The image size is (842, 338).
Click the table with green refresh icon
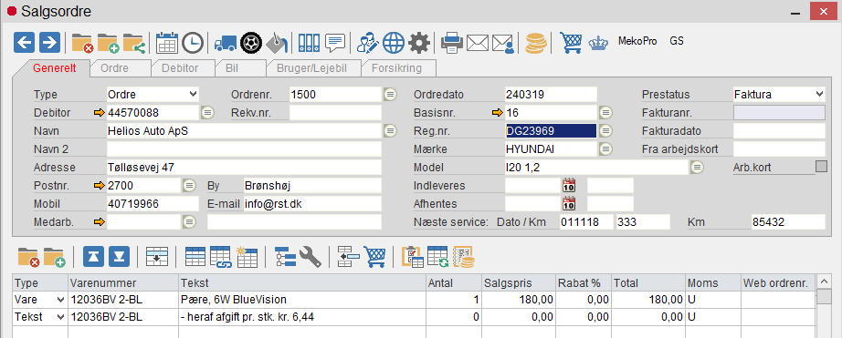(x=438, y=257)
